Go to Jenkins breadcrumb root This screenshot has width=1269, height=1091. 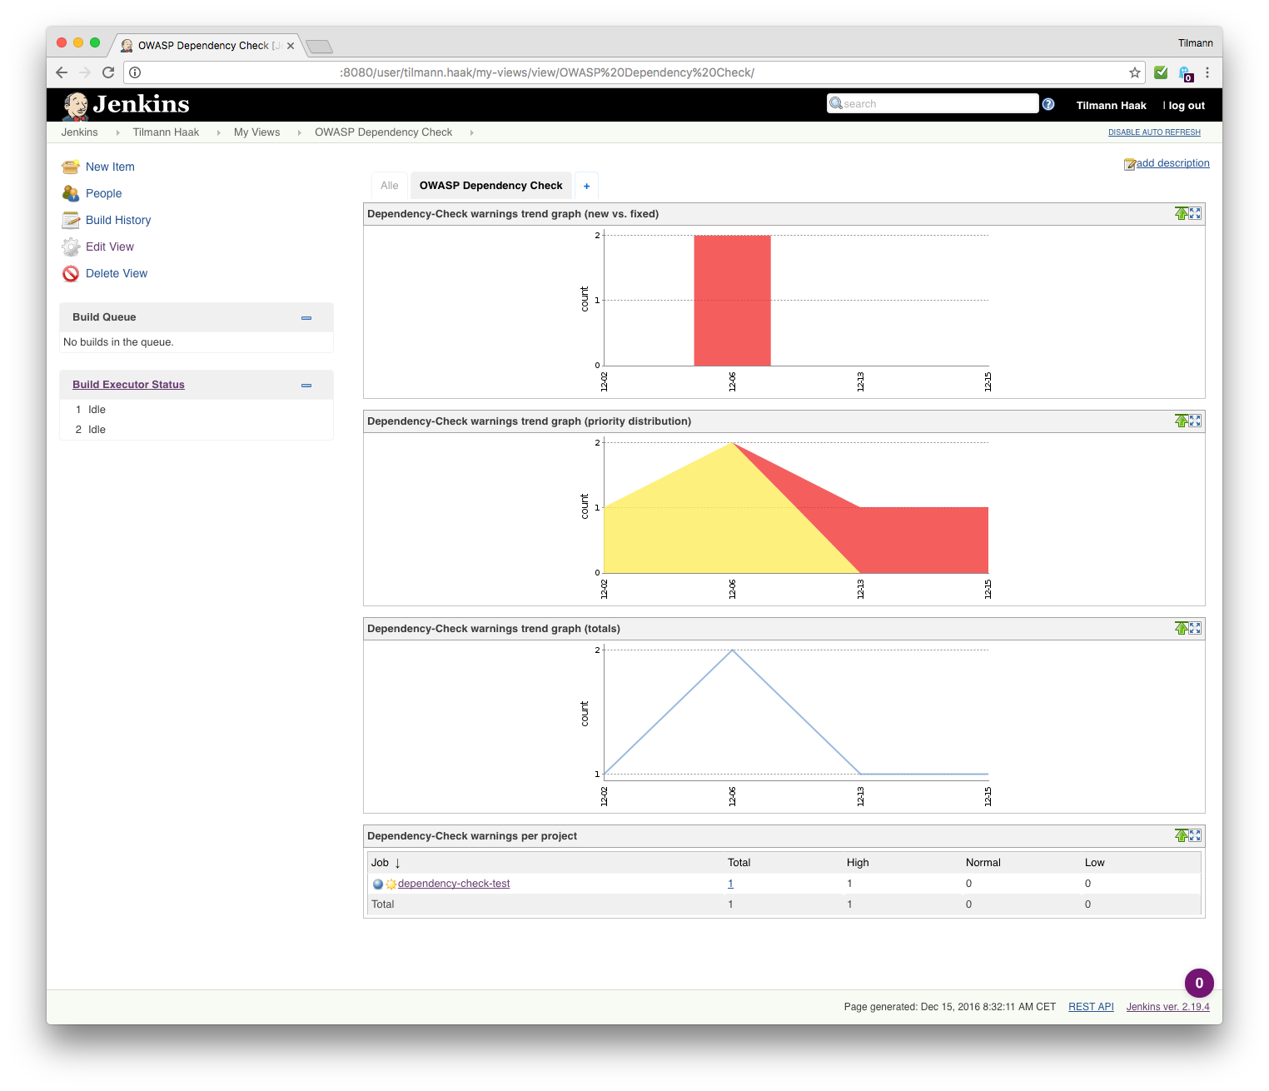pos(80,132)
